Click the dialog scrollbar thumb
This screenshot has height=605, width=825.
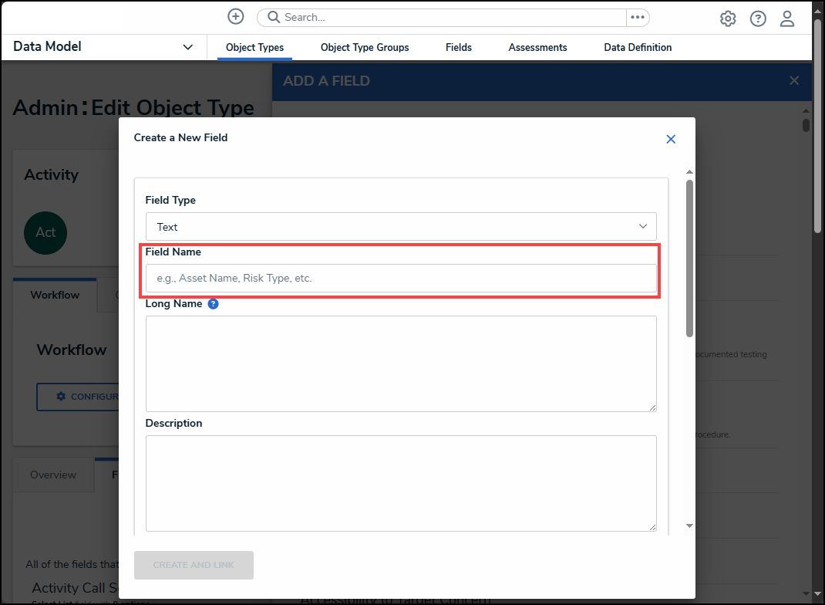689,258
